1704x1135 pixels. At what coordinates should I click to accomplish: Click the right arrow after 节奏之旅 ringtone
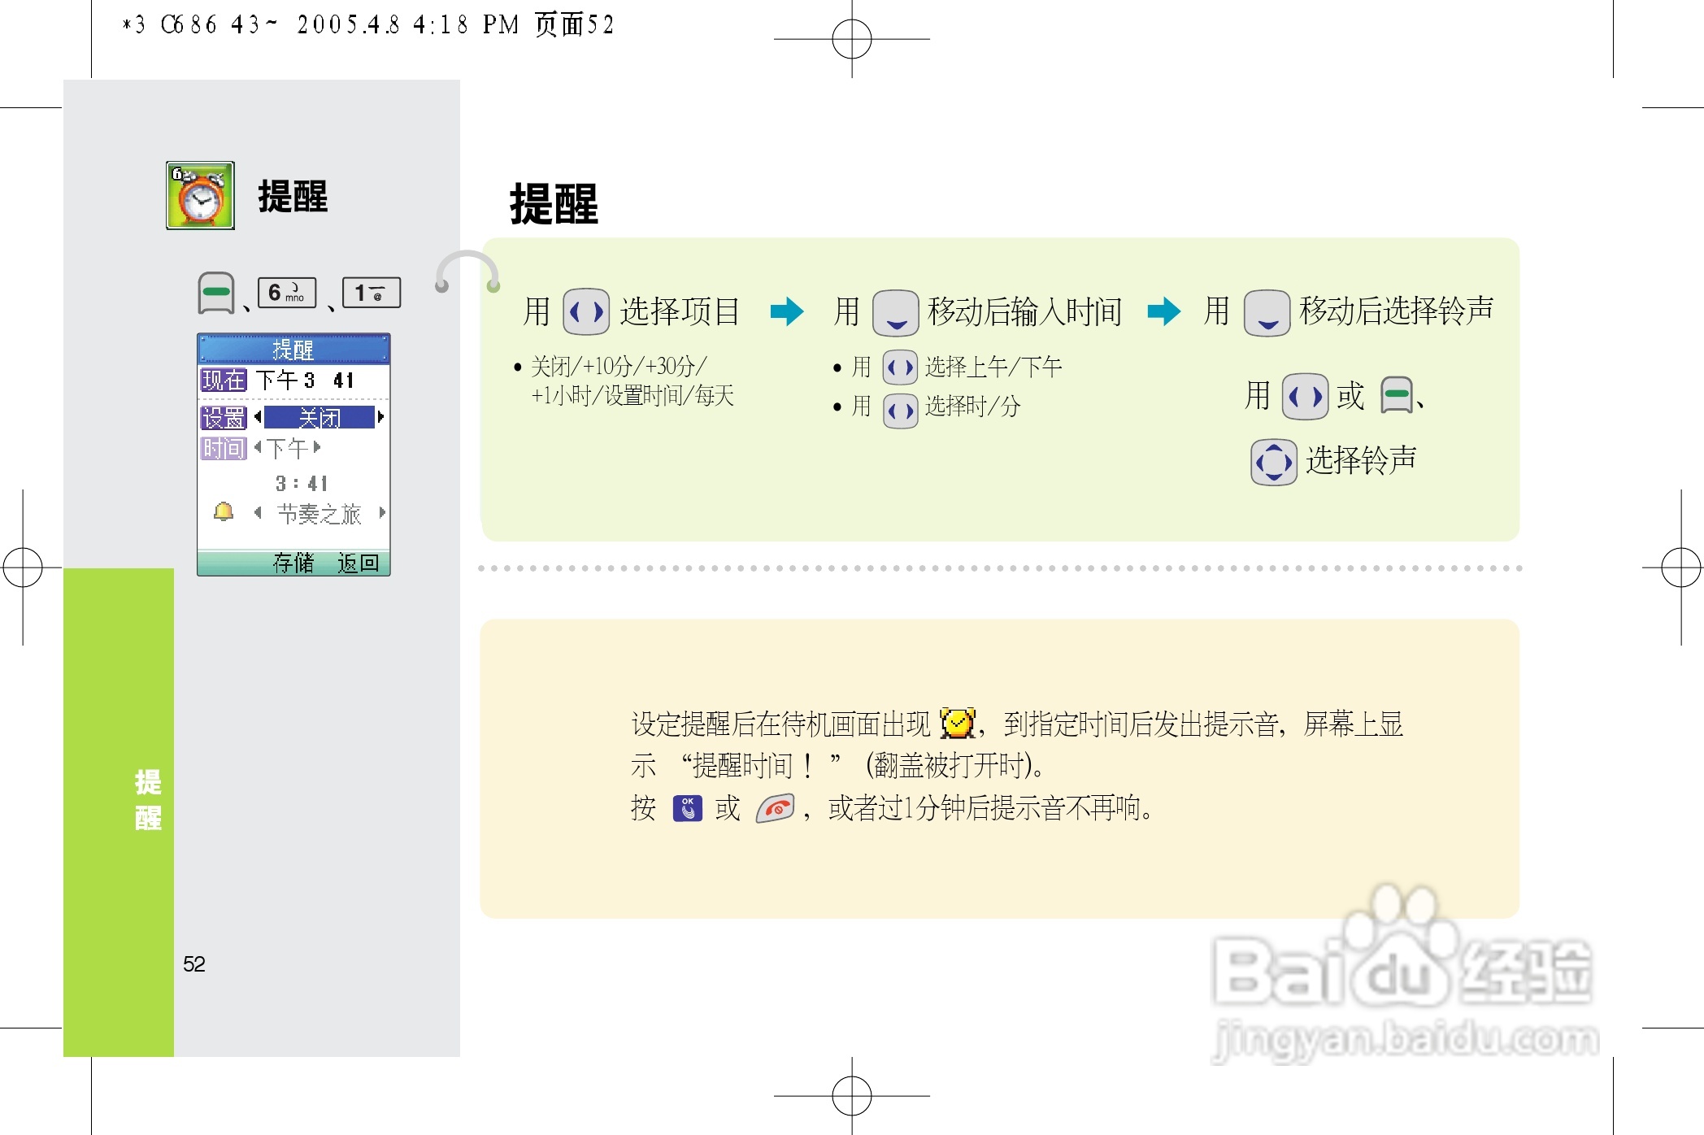[x=381, y=513]
